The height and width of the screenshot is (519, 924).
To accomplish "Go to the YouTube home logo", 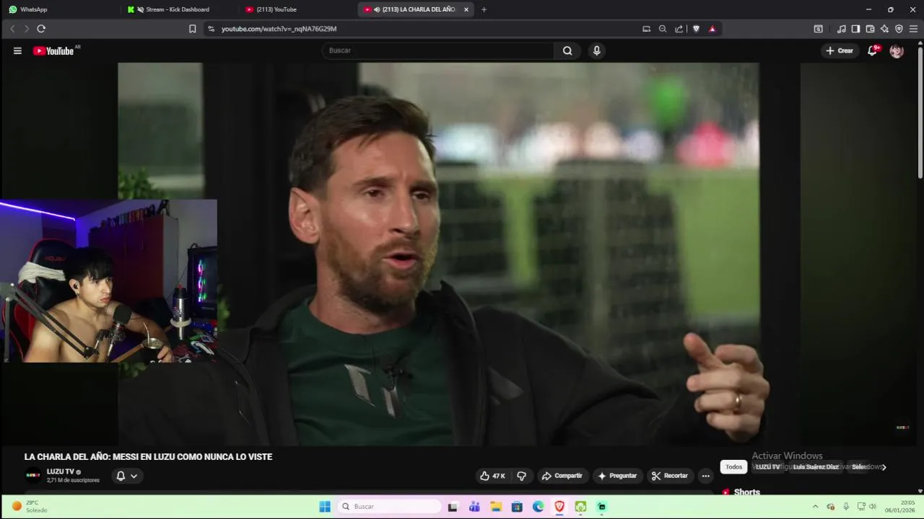I will pos(53,50).
